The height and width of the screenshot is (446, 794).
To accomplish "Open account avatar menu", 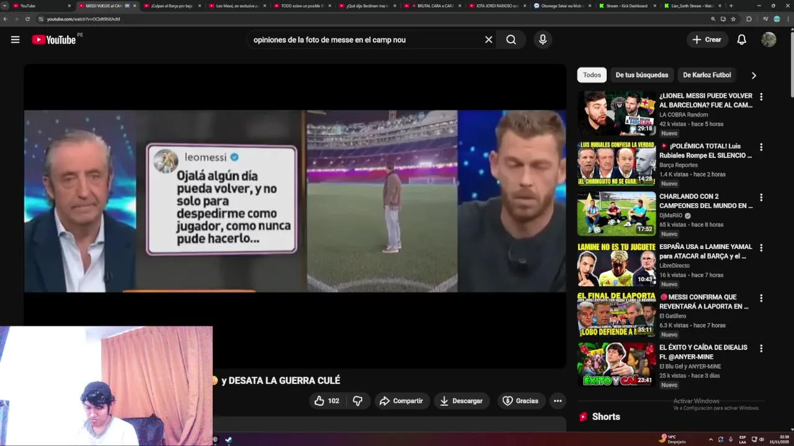I will (769, 40).
